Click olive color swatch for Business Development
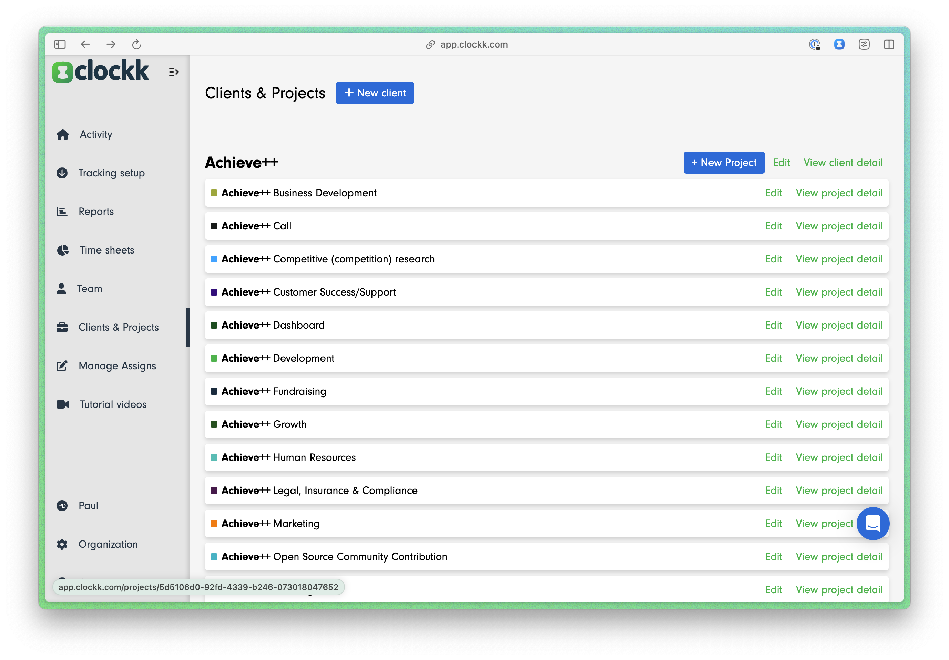 214,193
